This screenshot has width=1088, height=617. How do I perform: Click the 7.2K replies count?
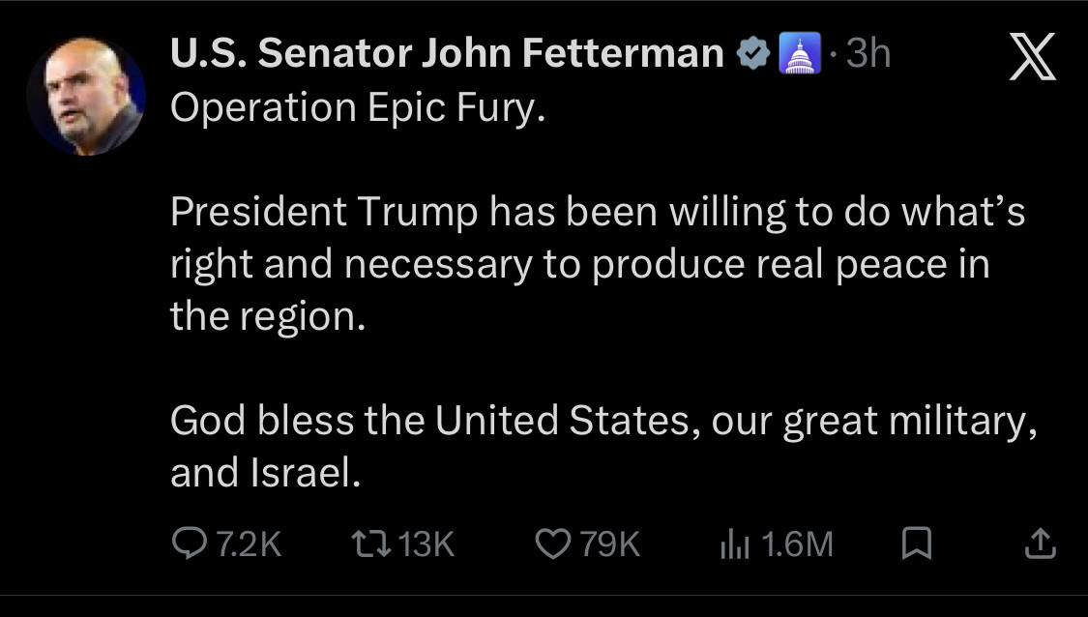248,544
